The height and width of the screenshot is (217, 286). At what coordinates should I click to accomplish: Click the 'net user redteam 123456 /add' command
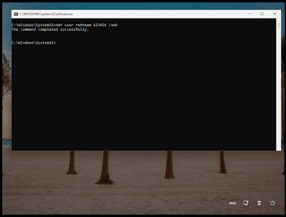click(87, 25)
